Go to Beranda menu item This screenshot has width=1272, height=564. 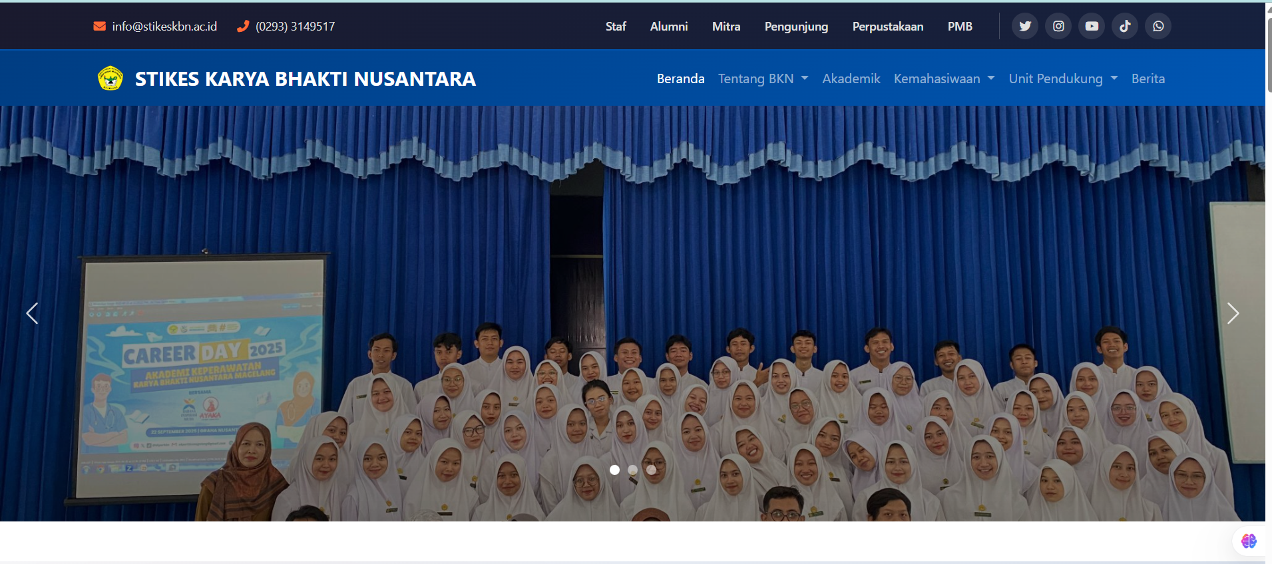pyautogui.click(x=680, y=78)
